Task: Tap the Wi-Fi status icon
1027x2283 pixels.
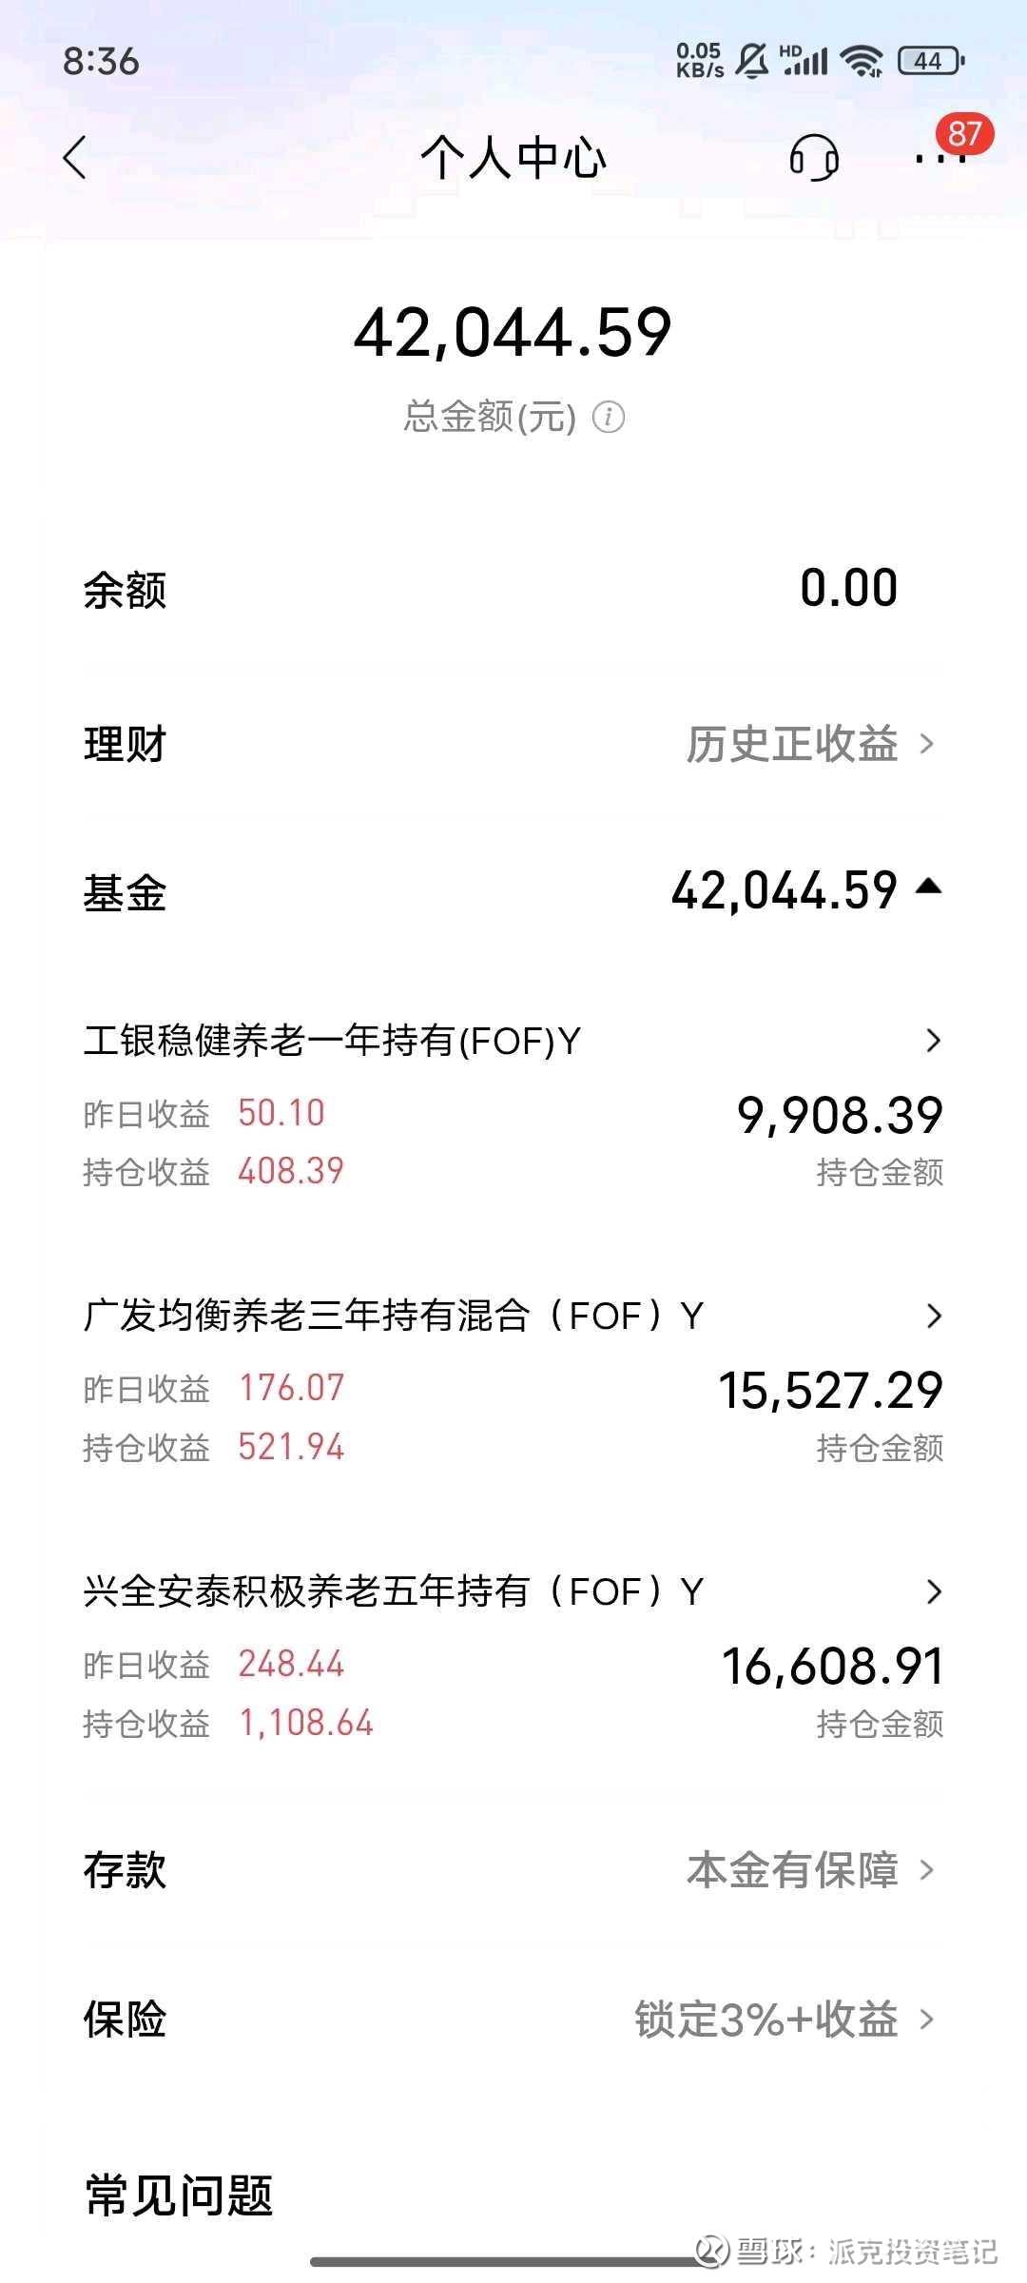Action: tap(862, 61)
